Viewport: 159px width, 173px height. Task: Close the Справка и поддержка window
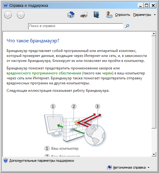click(x=153, y=5)
